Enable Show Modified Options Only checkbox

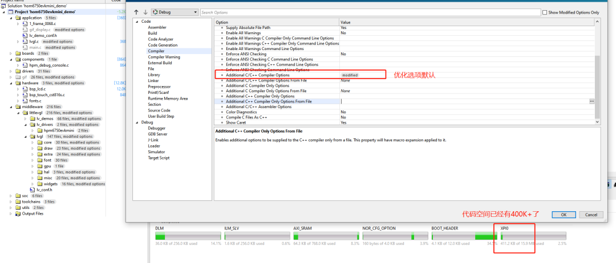pyautogui.click(x=545, y=13)
